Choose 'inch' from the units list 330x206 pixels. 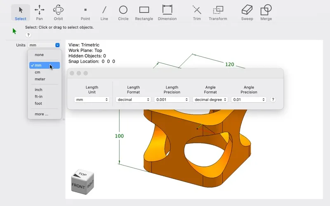pos(45,89)
